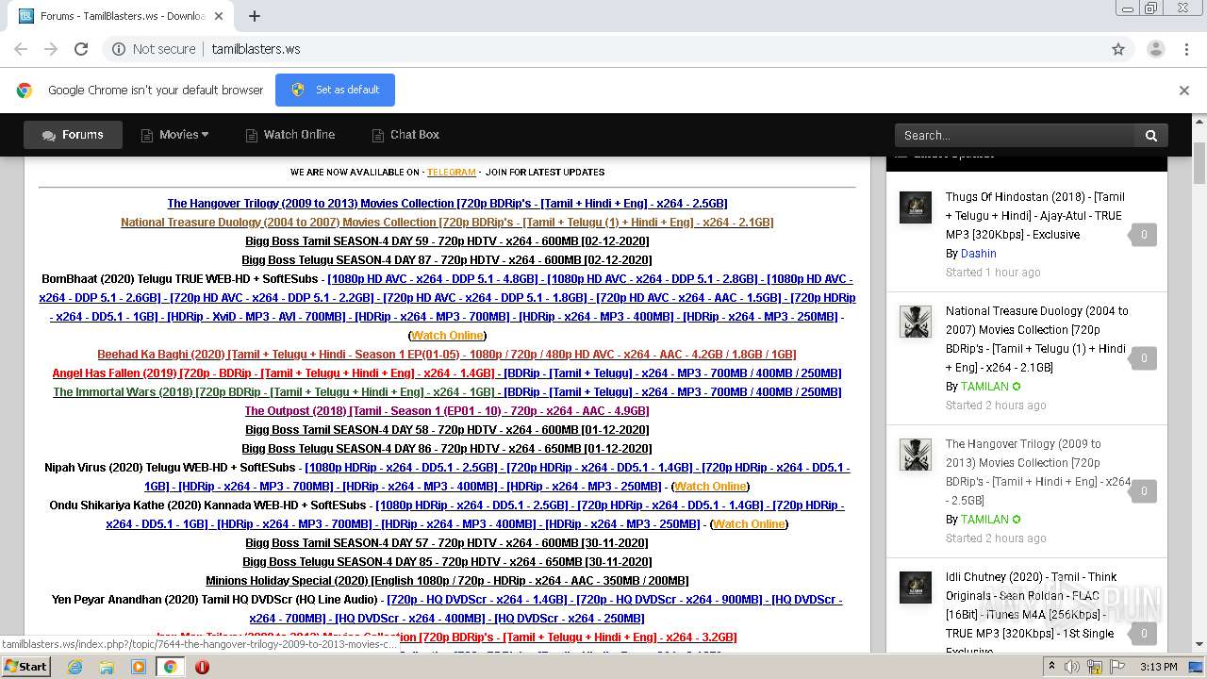Reload the page with the refresh icon
1207x679 pixels.
point(81,49)
